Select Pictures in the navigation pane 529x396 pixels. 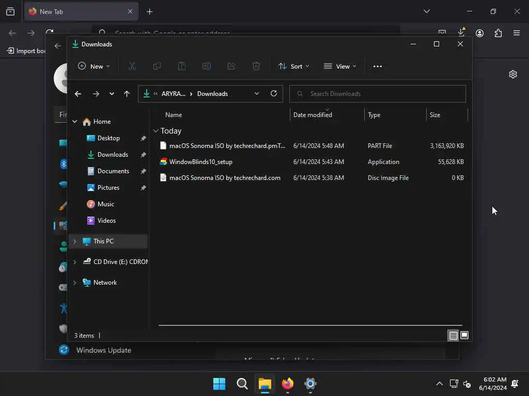pos(108,188)
